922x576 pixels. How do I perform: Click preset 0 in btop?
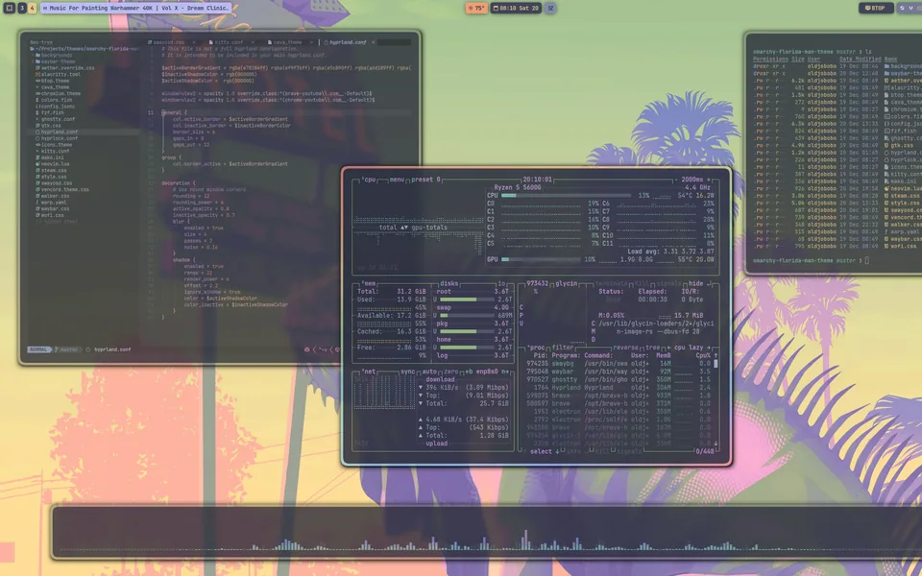(x=425, y=180)
